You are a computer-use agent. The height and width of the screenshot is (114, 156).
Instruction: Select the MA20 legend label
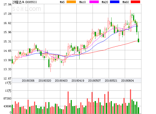[105, 2]
